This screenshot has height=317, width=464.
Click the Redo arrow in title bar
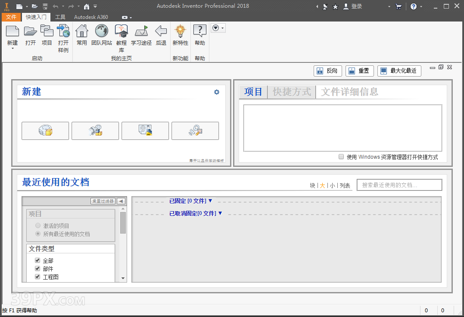click(71, 6)
